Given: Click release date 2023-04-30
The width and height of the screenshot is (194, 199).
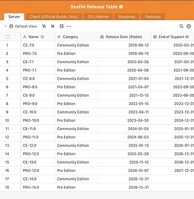Looking at the screenshot, I should point(138,120).
